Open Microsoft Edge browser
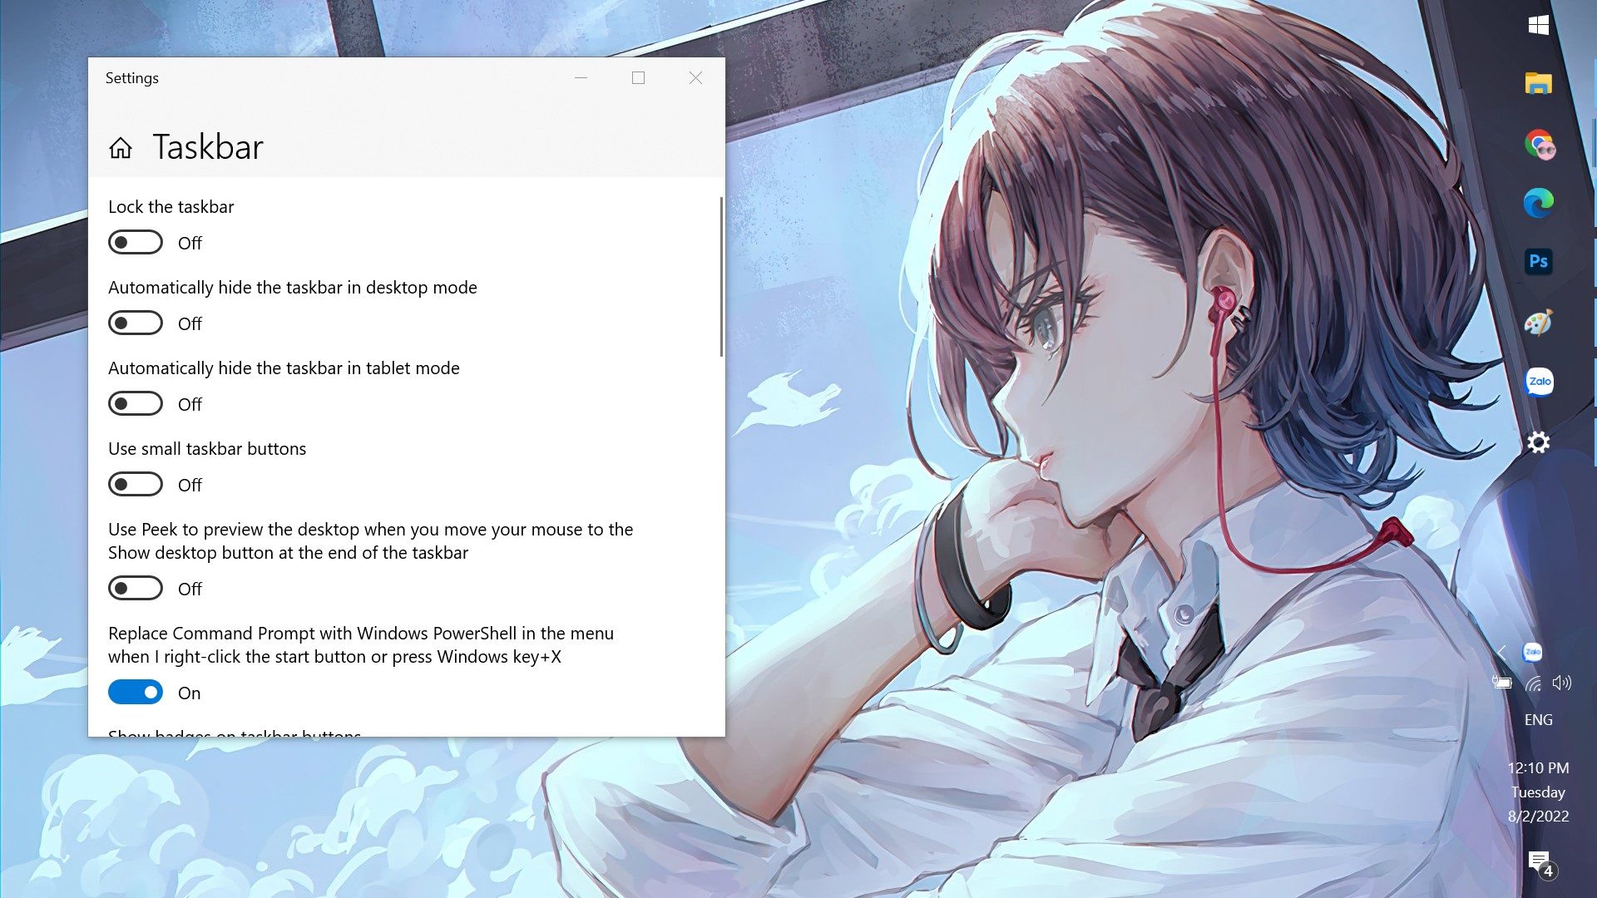Screen dimensions: 1597x898 point(1536,203)
